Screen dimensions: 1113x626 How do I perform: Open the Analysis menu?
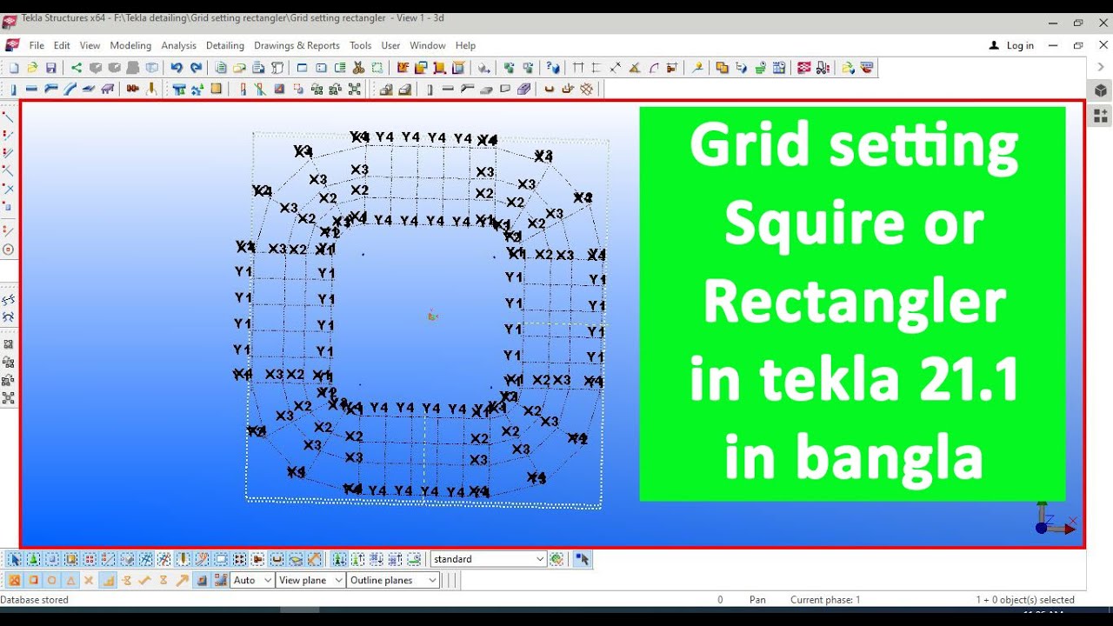coord(178,45)
